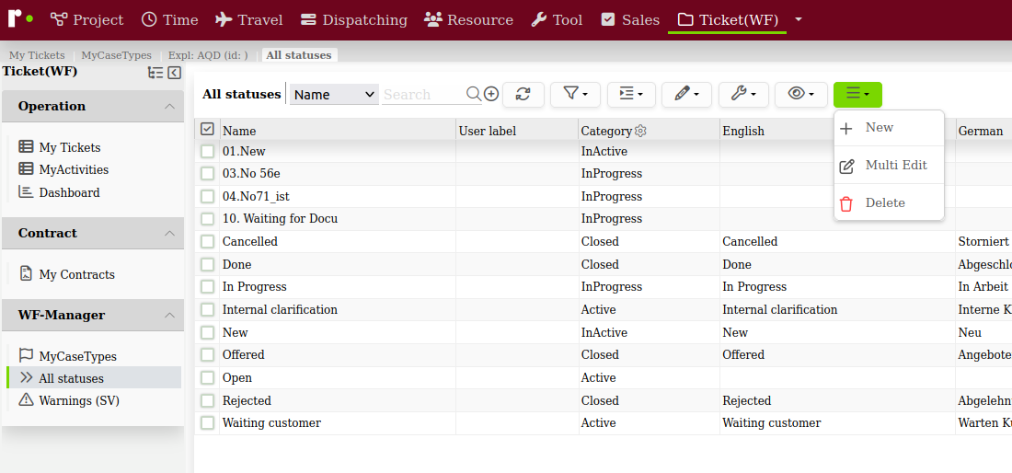Click the sidebar tree view icon
This screenshot has height=473, width=1012.
(155, 73)
